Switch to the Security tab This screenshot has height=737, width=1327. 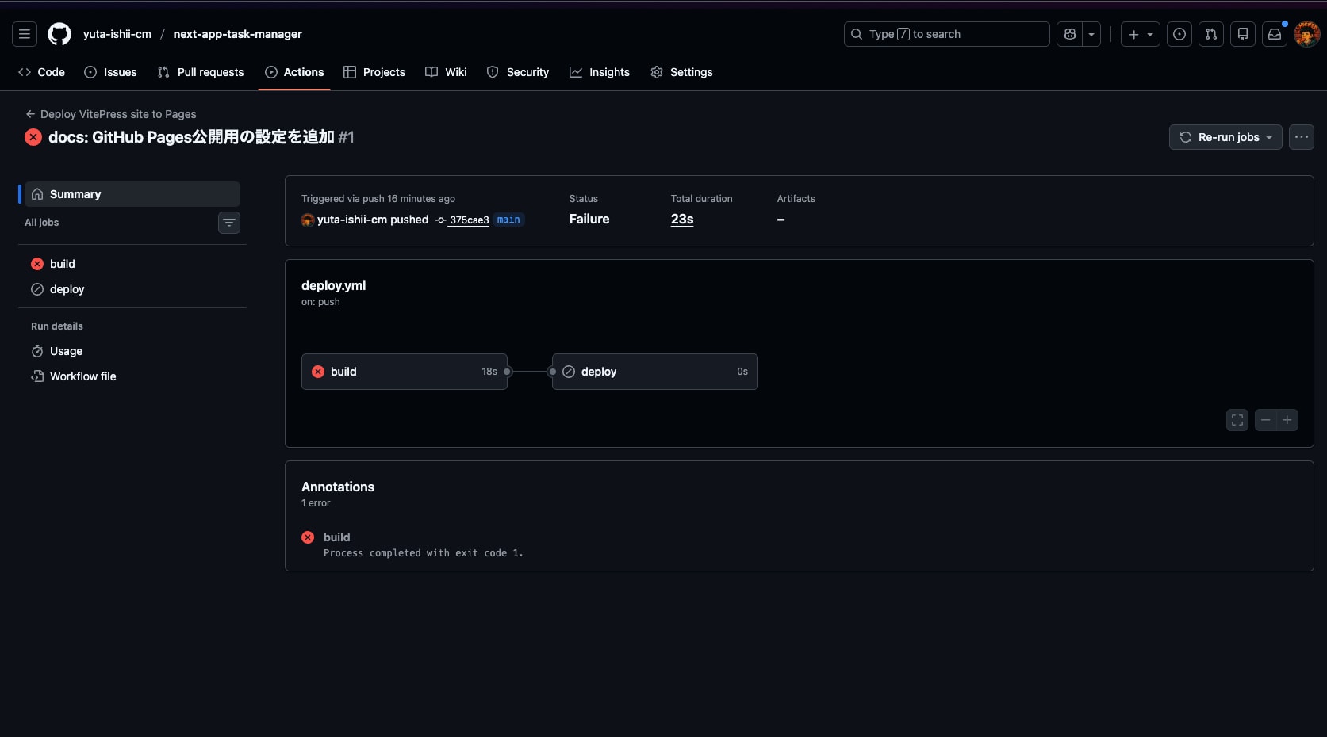coord(518,72)
